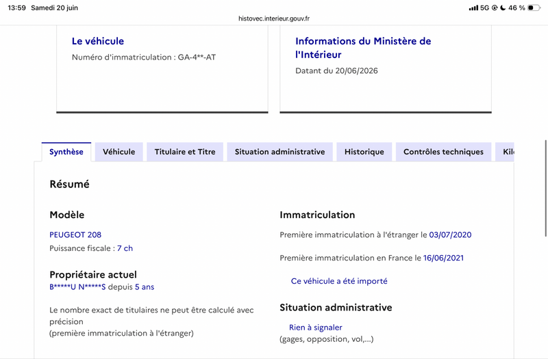The height and width of the screenshot is (359, 548).
Task: Open the Contrôles techniques tab
Action: tap(443, 152)
